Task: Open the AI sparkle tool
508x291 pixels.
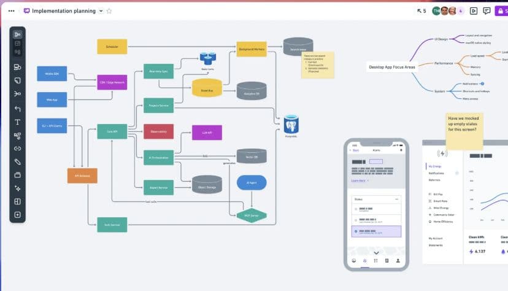Action: [18, 188]
